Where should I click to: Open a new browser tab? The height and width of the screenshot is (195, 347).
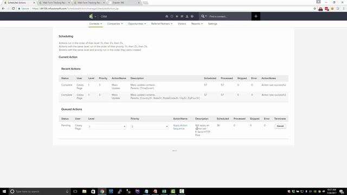coord(145,3)
